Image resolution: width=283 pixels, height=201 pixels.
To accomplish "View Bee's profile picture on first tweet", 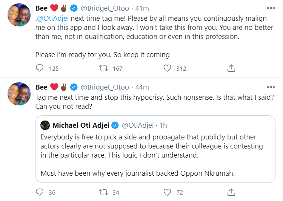I will point(19,15).
